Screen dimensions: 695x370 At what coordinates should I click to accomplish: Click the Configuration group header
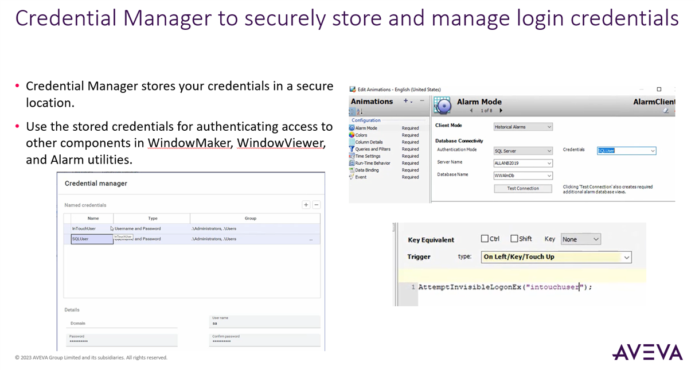[x=366, y=120]
